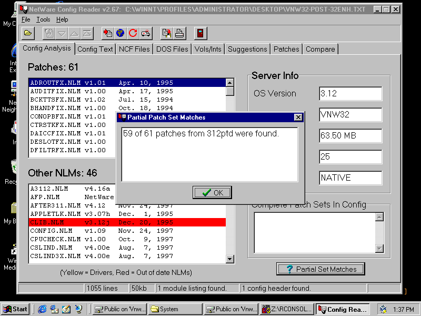The height and width of the screenshot is (316, 421).
Task: Click the server name field VNW32
Action: pyautogui.click(x=350, y=115)
